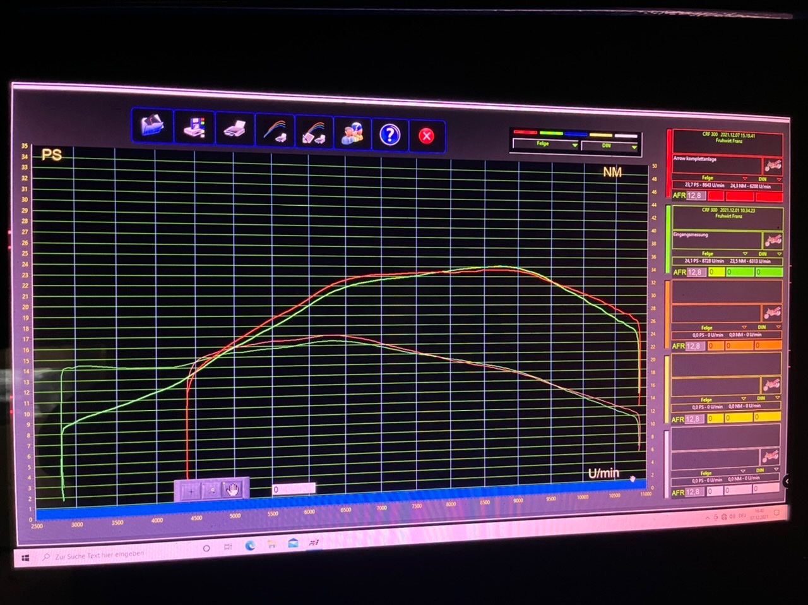Open help with the question mark icon

pos(389,135)
